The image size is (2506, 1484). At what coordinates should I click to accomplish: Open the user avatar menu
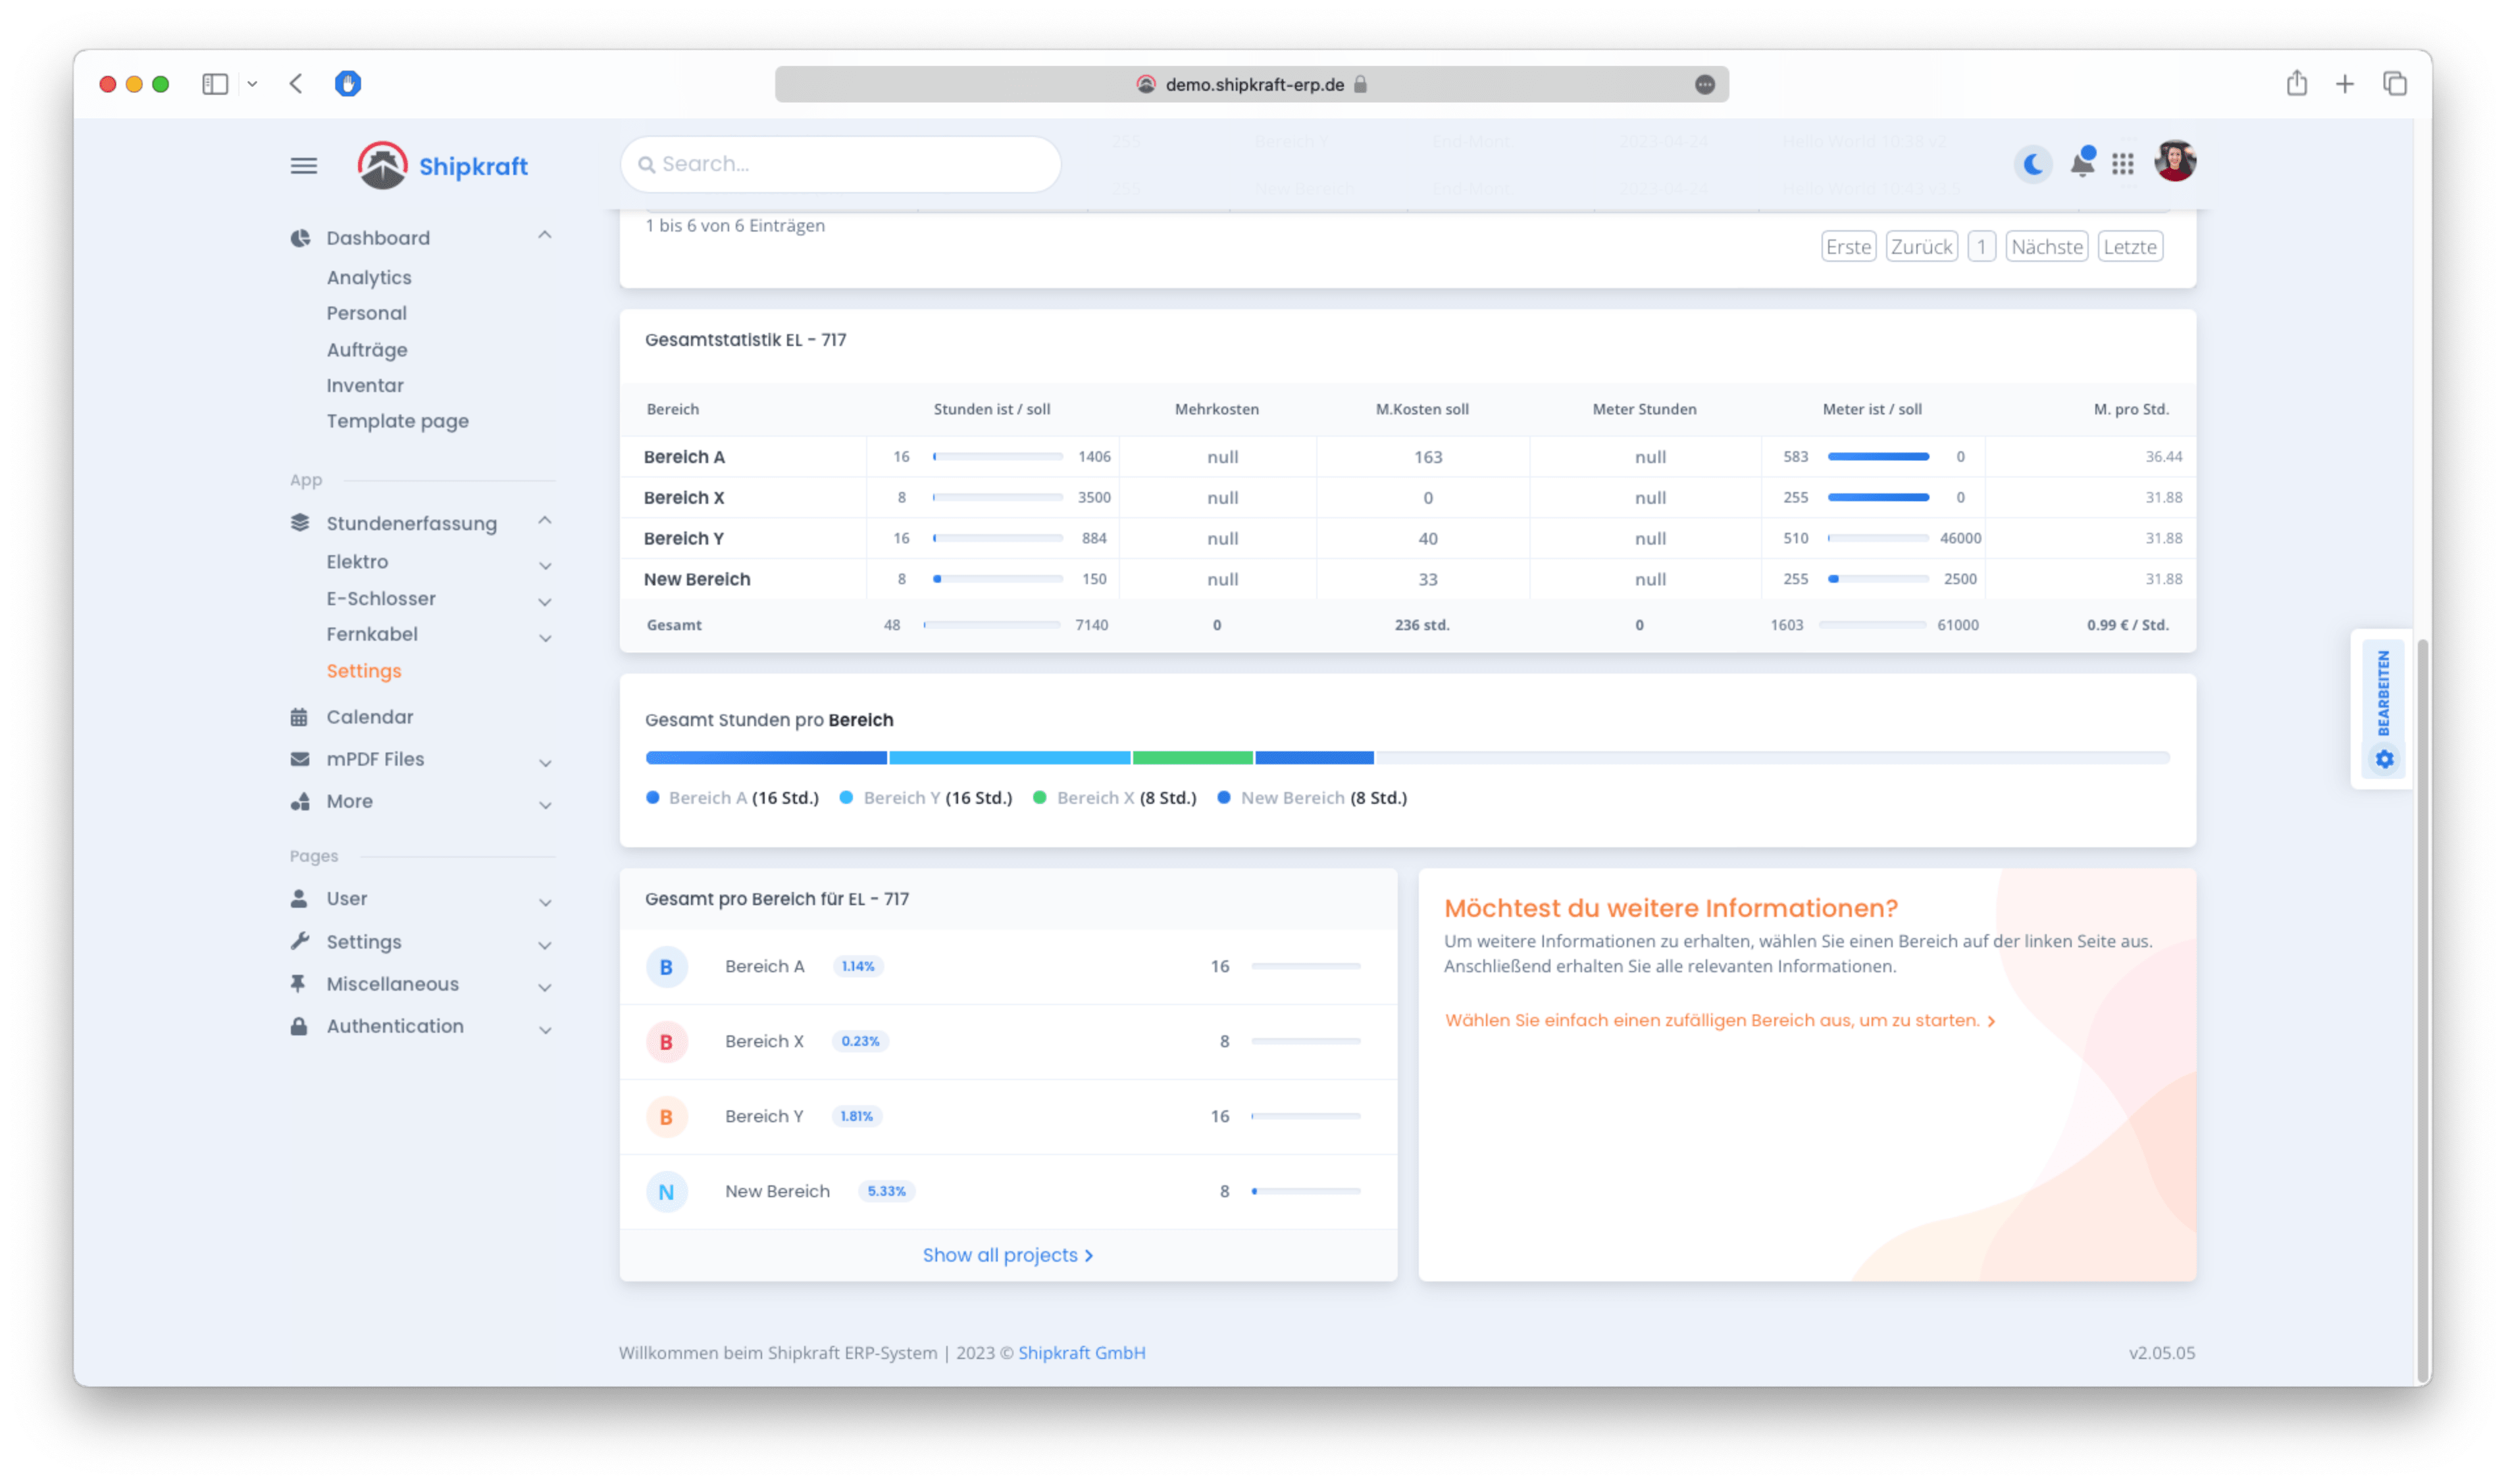[2175, 161]
